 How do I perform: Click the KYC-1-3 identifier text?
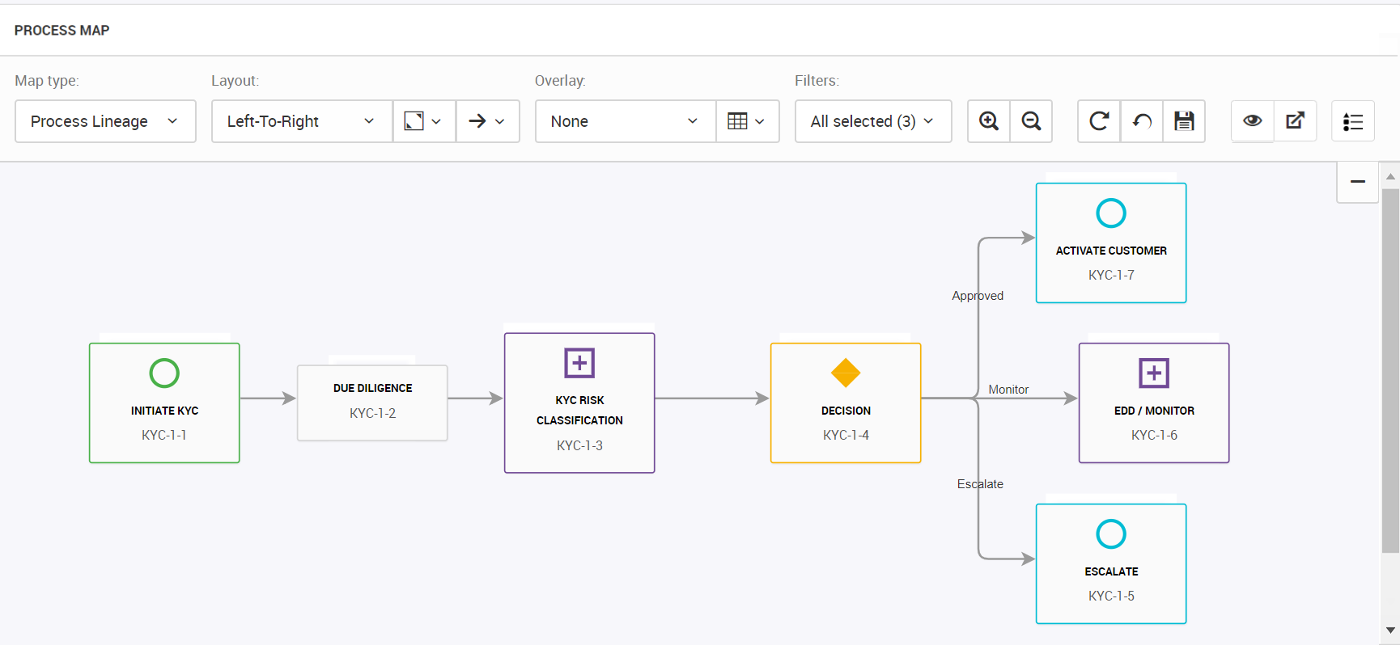579,445
